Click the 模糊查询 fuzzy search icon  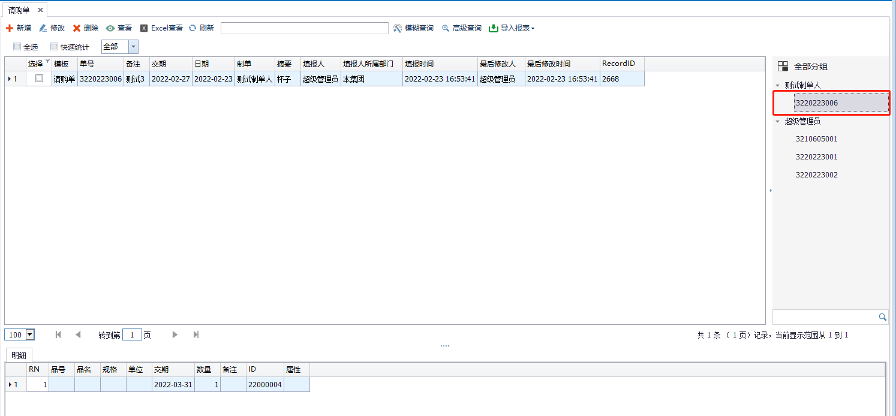tap(398, 28)
